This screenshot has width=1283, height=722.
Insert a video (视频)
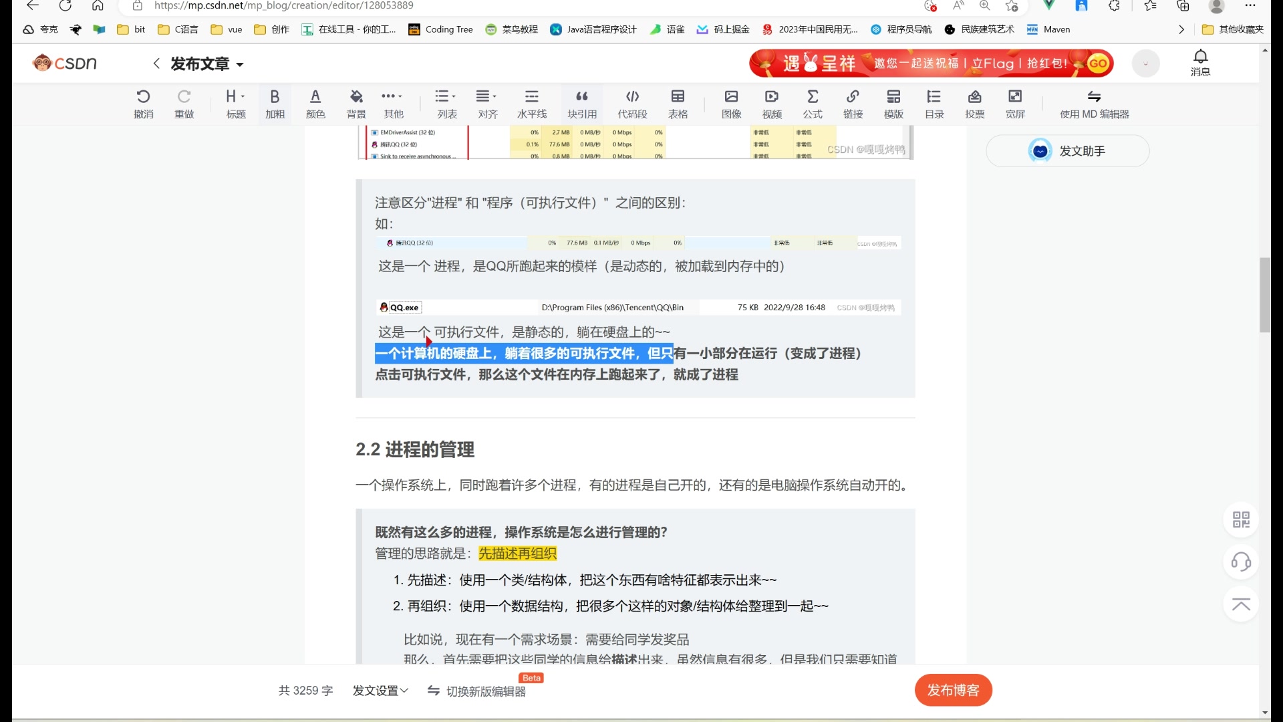pyautogui.click(x=772, y=104)
